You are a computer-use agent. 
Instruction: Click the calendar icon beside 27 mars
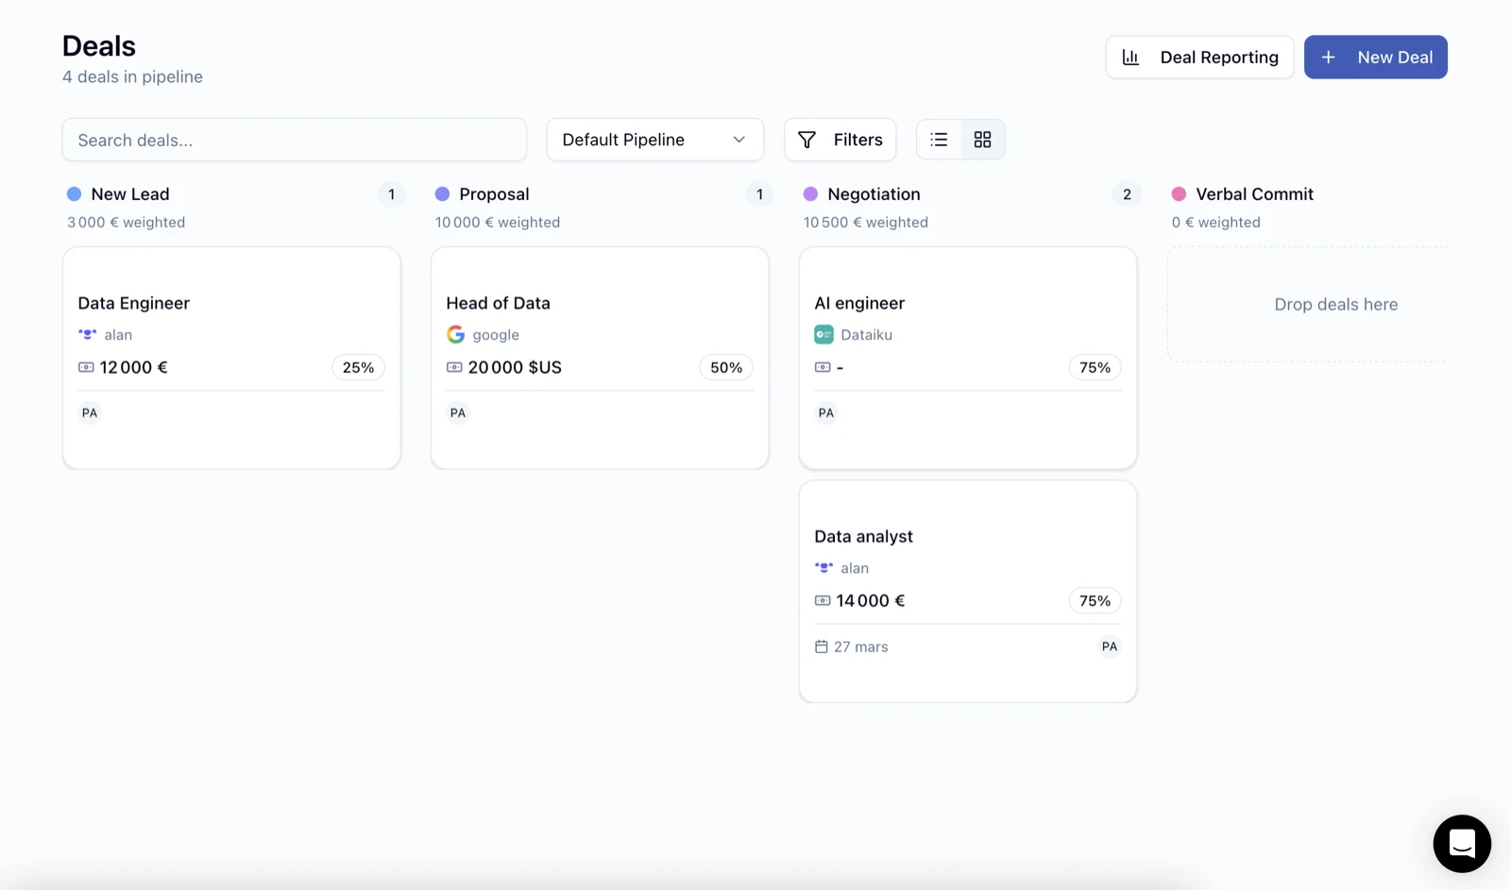[822, 647]
